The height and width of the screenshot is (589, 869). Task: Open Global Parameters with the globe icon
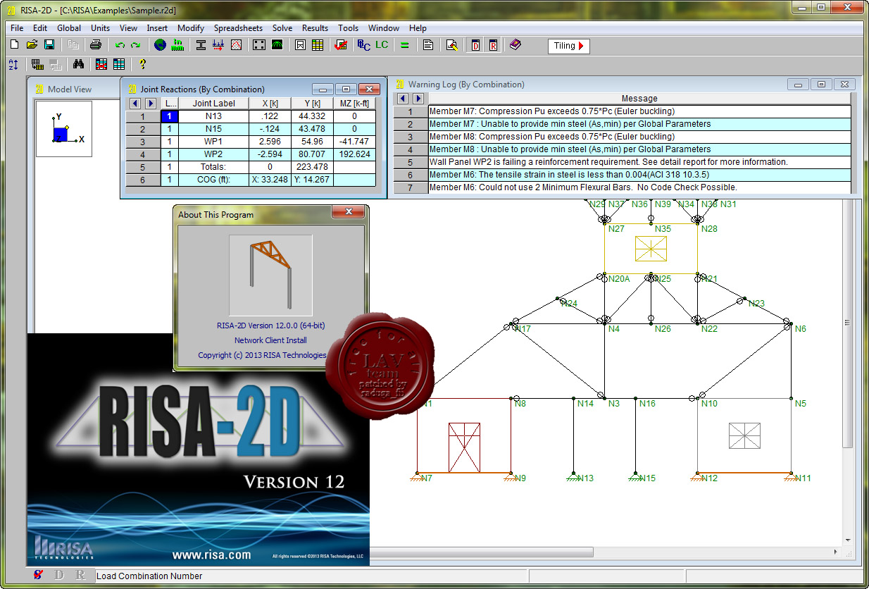coord(160,45)
